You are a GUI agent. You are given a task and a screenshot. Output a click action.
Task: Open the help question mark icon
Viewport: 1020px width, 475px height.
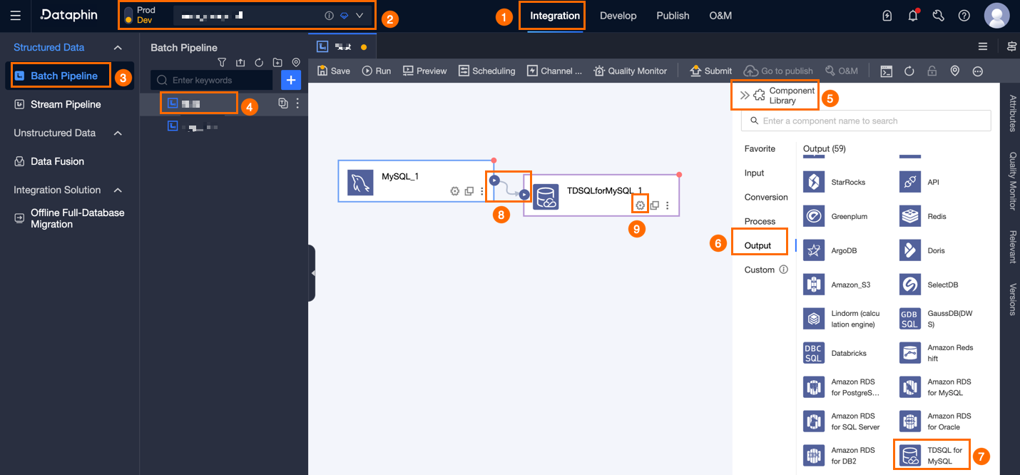(x=964, y=16)
